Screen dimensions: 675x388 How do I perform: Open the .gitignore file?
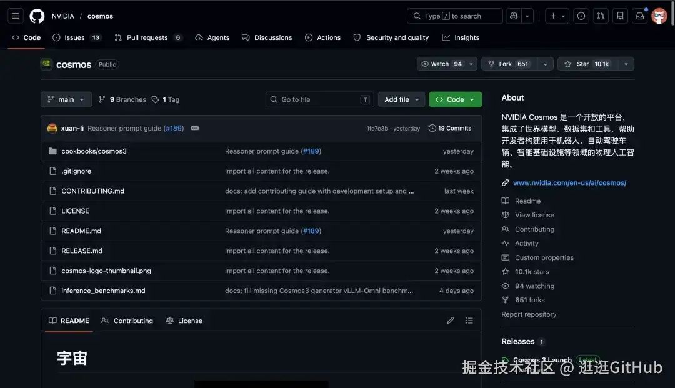click(76, 171)
